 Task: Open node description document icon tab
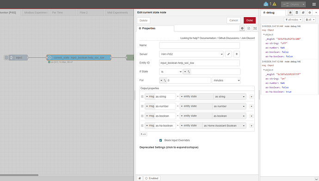pyautogui.click(x=249, y=29)
